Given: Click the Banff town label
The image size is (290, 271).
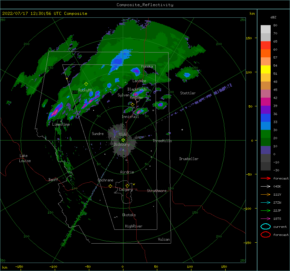Looking at the screenshot, I should 53,179.
